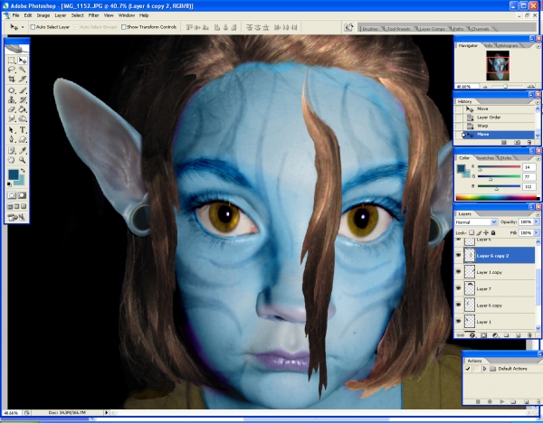Viewport: 543px width, 423px height.
Task: Select the Lasso tool
Action: tap(12, 70)
